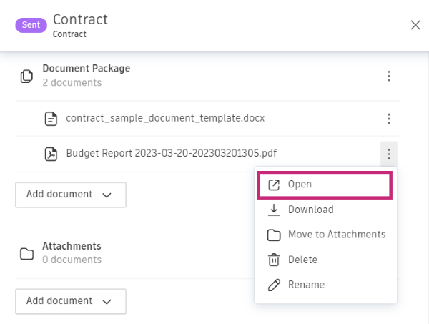Expand Add document dropdown under Attachments
Viewport: 429px width, 324px height.
click(x=70, y=301)
